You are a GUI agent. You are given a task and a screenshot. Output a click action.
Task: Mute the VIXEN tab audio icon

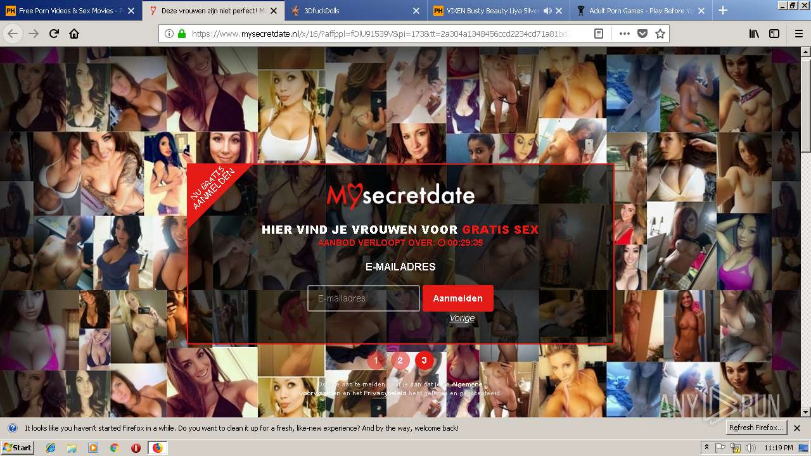[547, 11]
